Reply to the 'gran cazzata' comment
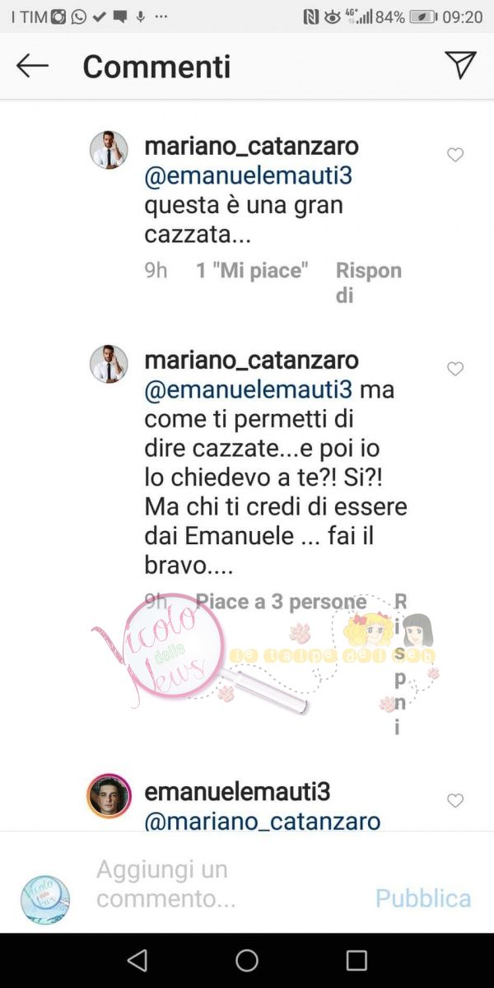 (369, 282)
